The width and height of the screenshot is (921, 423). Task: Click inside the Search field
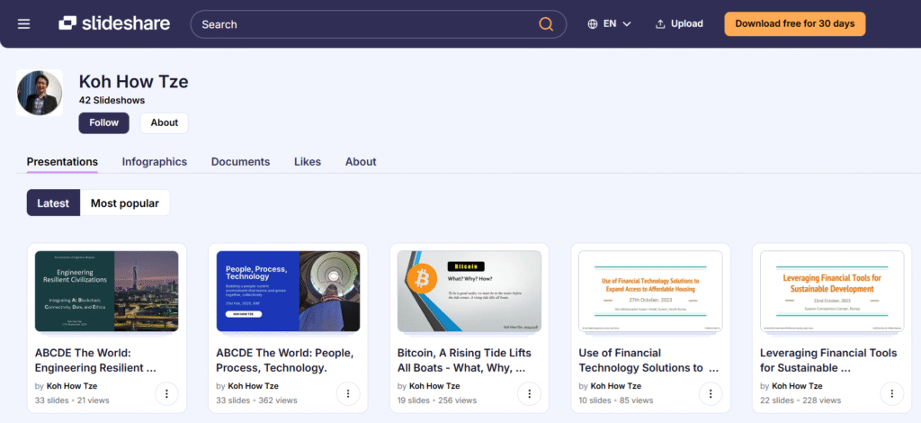[360, 24]
